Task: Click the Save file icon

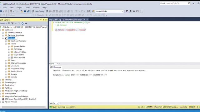Action: [25, 11]
